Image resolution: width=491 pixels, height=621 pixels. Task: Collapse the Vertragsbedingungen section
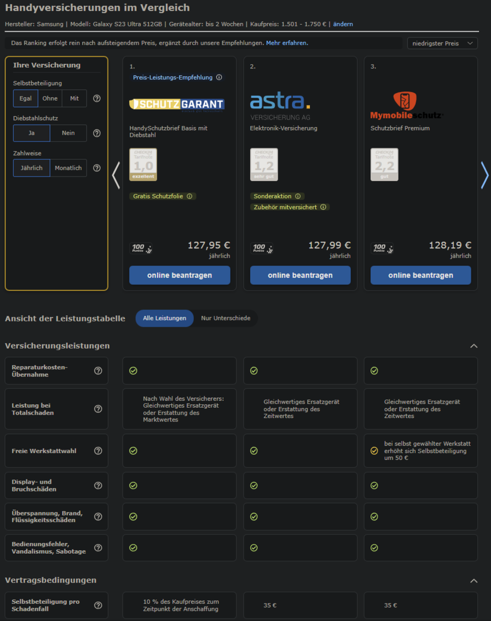(x=474, y=581)
